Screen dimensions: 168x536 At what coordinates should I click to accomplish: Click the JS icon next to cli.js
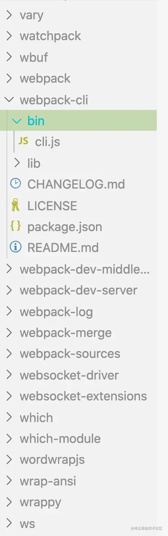[24, 142]
